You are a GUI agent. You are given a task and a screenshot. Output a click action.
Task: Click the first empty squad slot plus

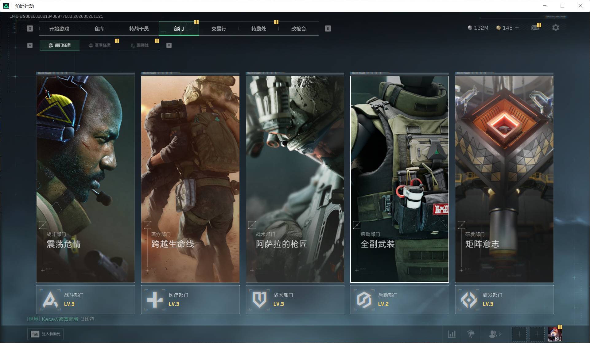tap(519, 334)
